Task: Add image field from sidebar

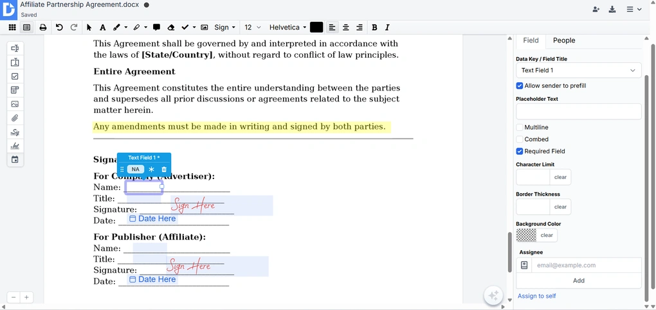Action: point(15,104)
